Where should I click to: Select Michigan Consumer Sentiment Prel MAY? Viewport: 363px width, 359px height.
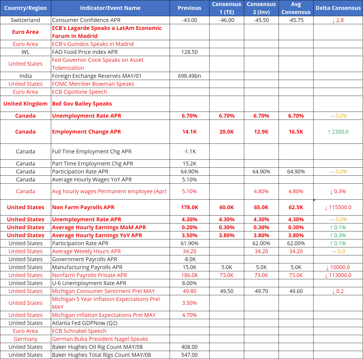click(x=110, y=291)
